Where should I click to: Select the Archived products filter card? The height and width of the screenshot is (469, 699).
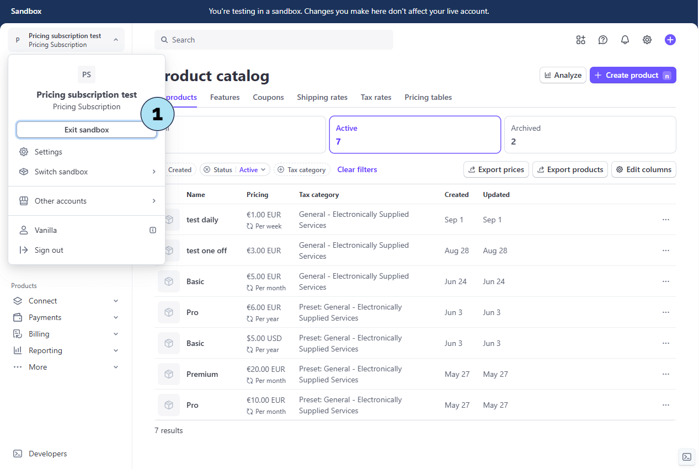590,135
